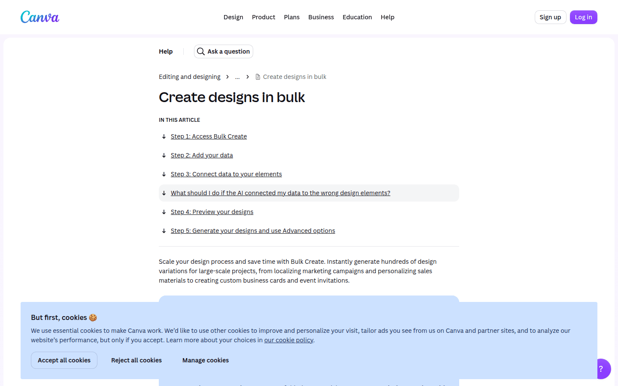Click the Log in button

583,17
